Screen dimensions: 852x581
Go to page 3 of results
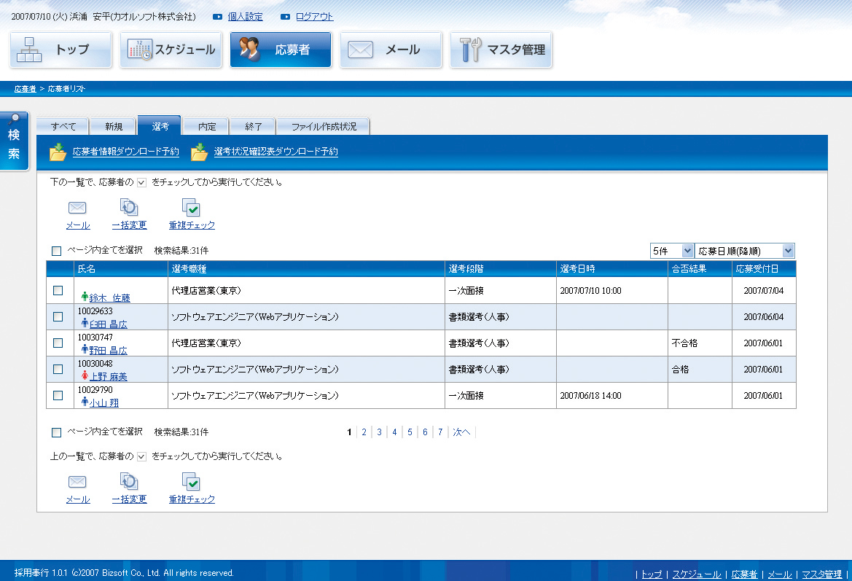pos(379,432)
